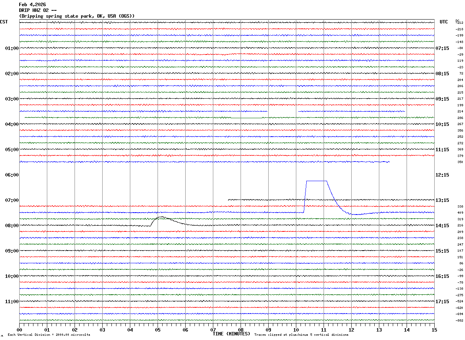This screenshot has height=340, width=465.
Task: Click the DC offset value 356
Action: 460,130
